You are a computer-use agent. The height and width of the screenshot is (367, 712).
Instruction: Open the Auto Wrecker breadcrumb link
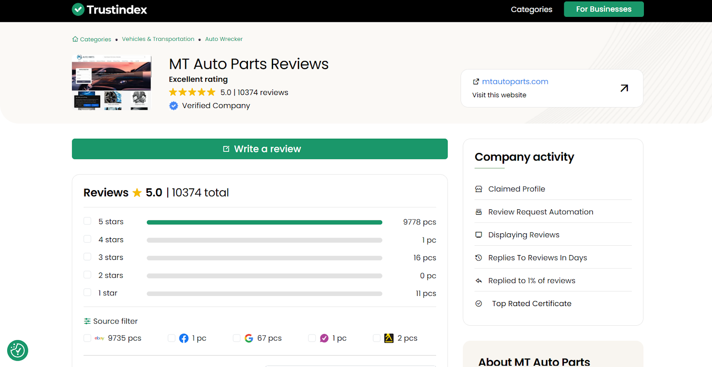224,39
